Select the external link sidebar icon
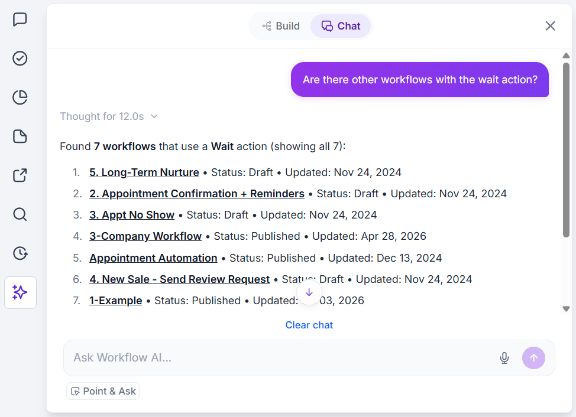The width and height of the screenshot is (576, 417). pyautogui.click(x=20, y=175)
